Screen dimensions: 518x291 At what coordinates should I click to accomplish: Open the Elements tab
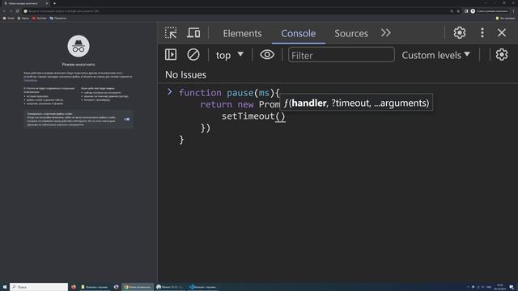click(242, 33)
